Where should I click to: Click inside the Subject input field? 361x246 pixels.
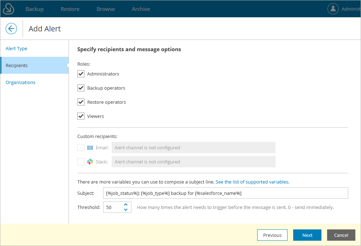tap(226, 193)
